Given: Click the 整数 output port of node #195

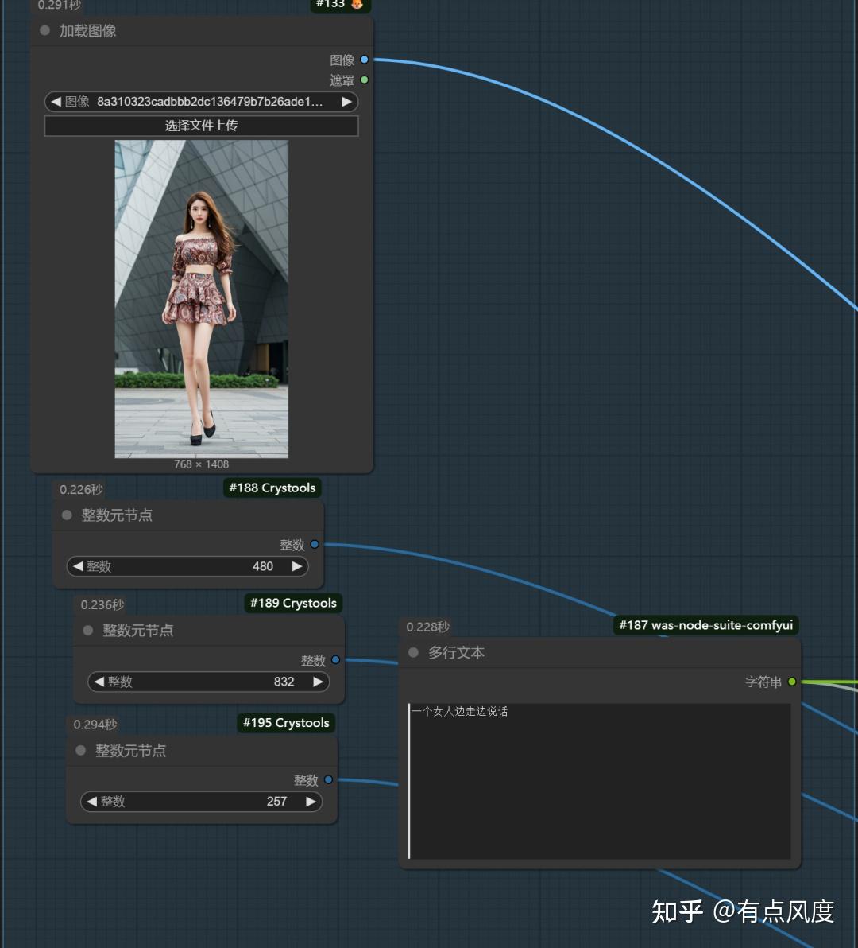Looking at the screenshot, I should pos(328,780).
